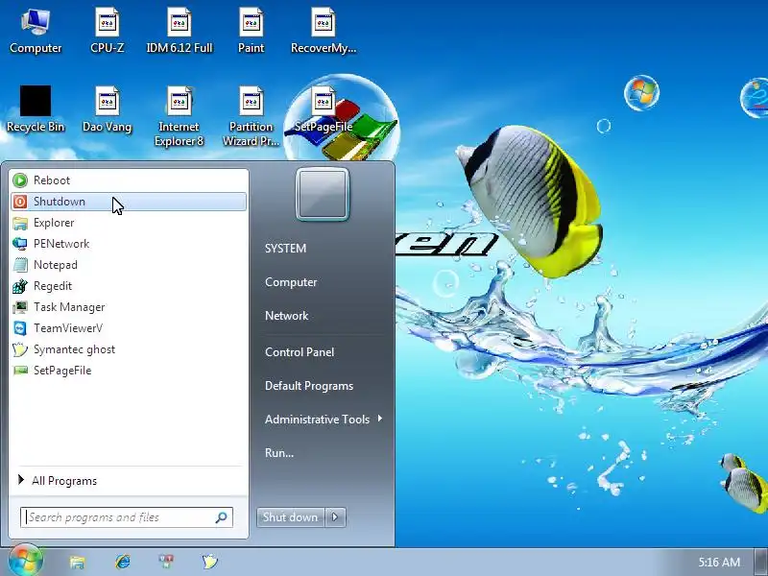Screen dimensions: 768x576
Task: Select Task Manager label in Start menu
Action: (x=69, y=307)
